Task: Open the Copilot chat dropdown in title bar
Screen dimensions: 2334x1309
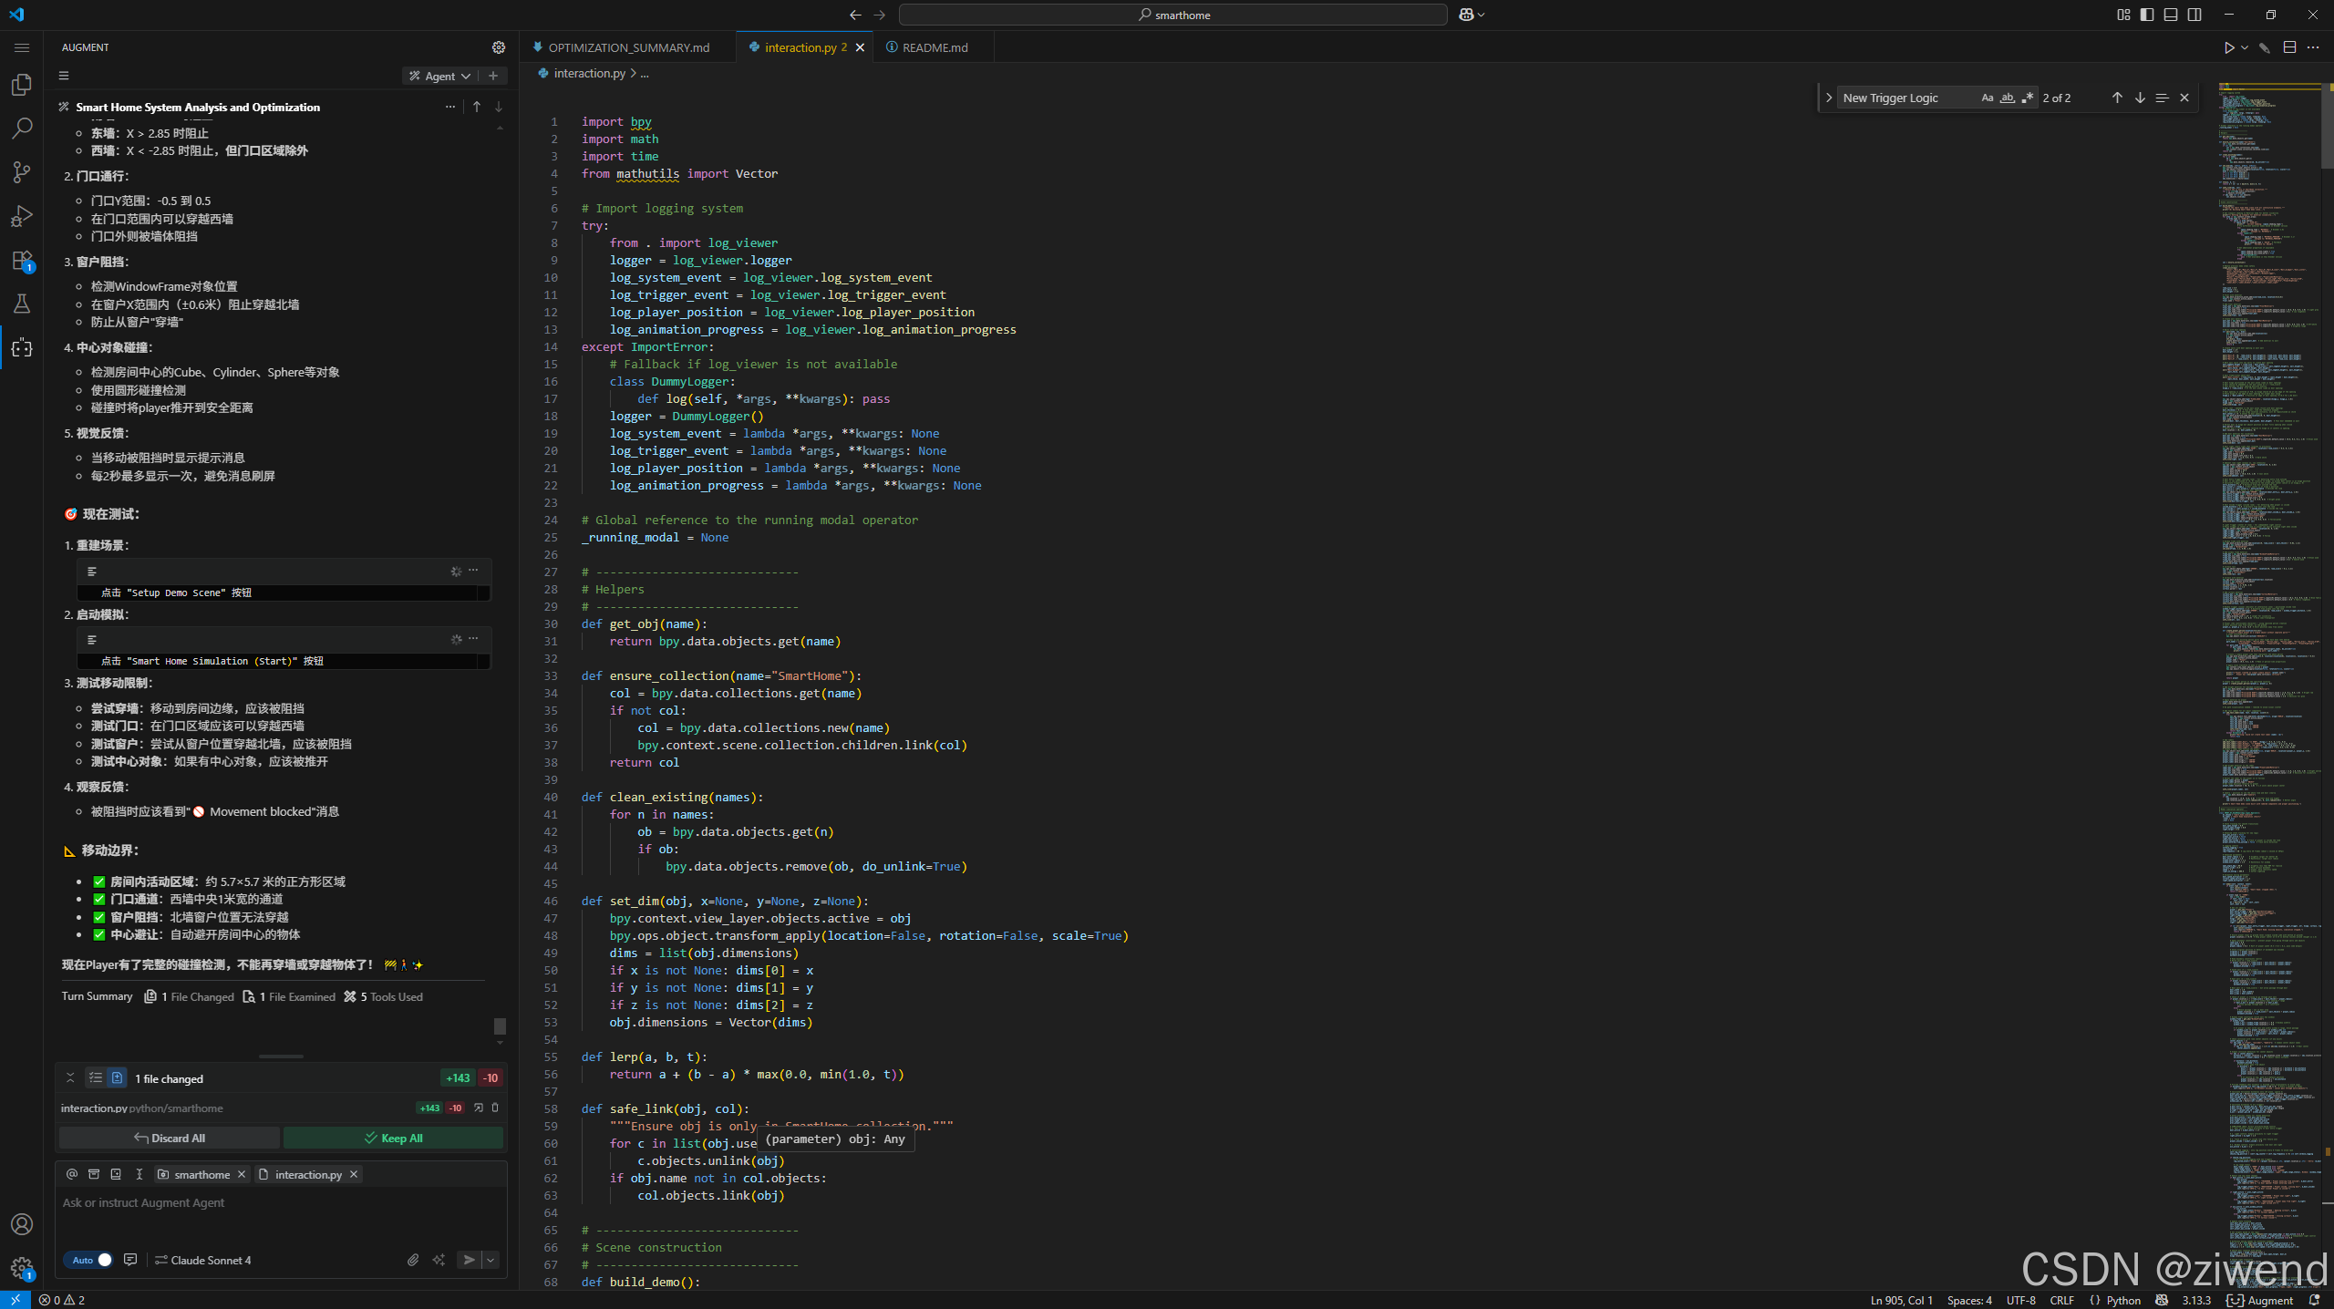Action: tap(1472, 15)
